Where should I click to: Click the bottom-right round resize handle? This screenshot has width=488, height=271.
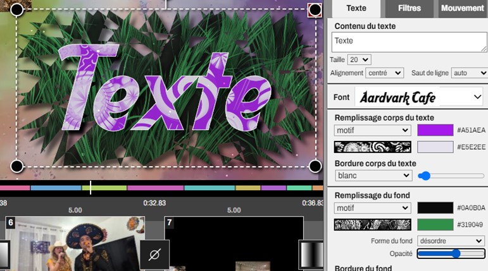click(x=315, y=166)
